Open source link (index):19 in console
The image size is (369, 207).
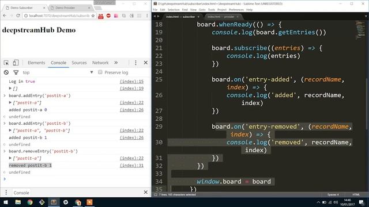131,89
